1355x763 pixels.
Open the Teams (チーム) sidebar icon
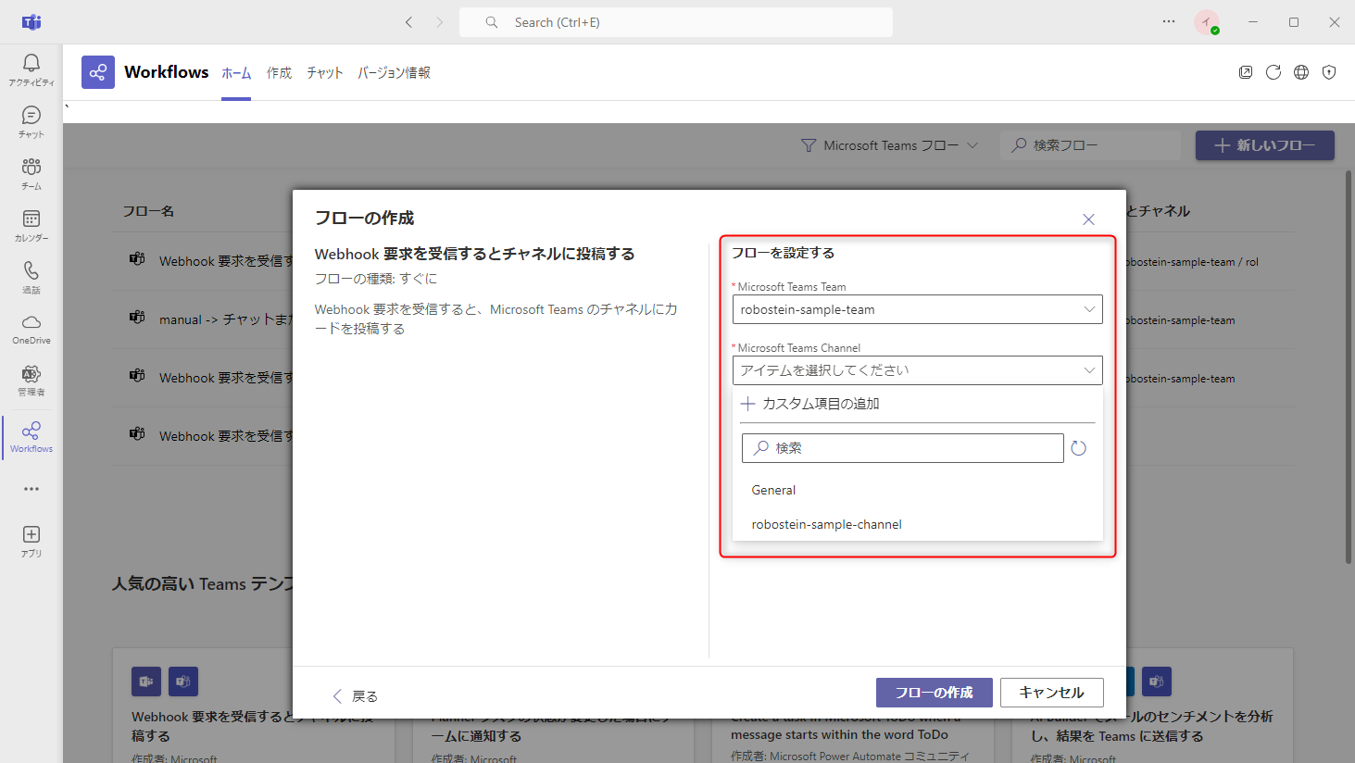31,173
